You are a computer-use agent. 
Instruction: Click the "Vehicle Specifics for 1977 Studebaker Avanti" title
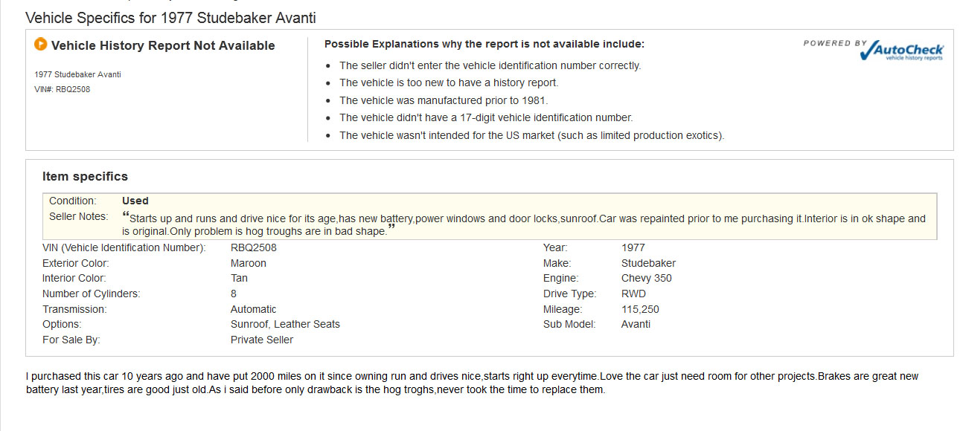[x=170, y=18]
